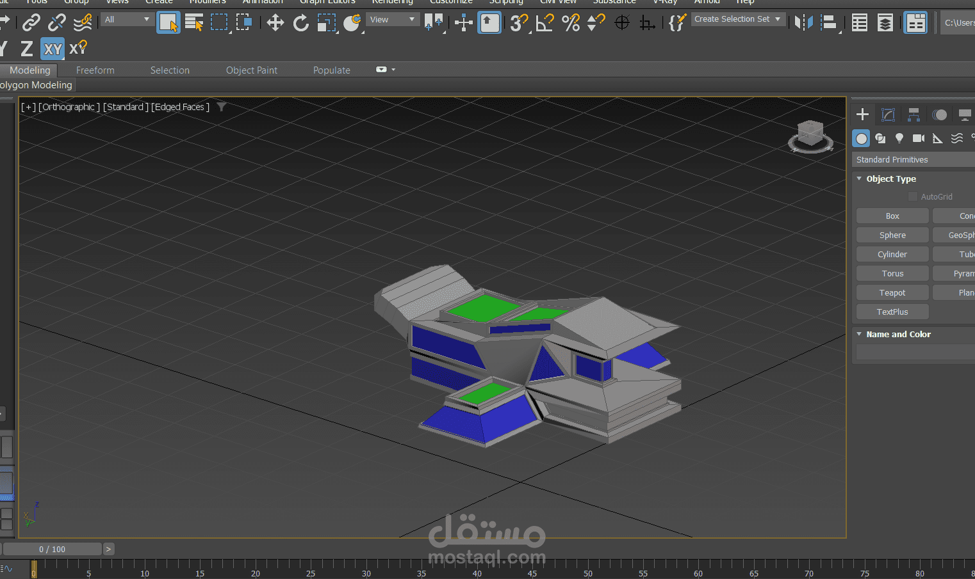The width and height of the screenshot is (975, 579).
Task: Toggle the AutoGrid checkbox
Action: click(x=913, y=197)
